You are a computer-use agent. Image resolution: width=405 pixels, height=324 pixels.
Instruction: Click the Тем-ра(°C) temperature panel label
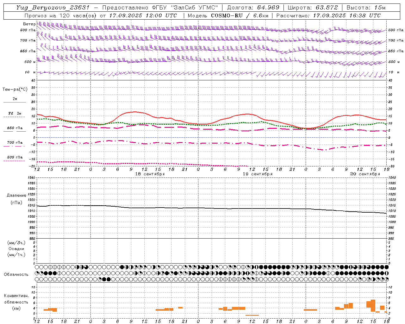[x=15, y=90]
